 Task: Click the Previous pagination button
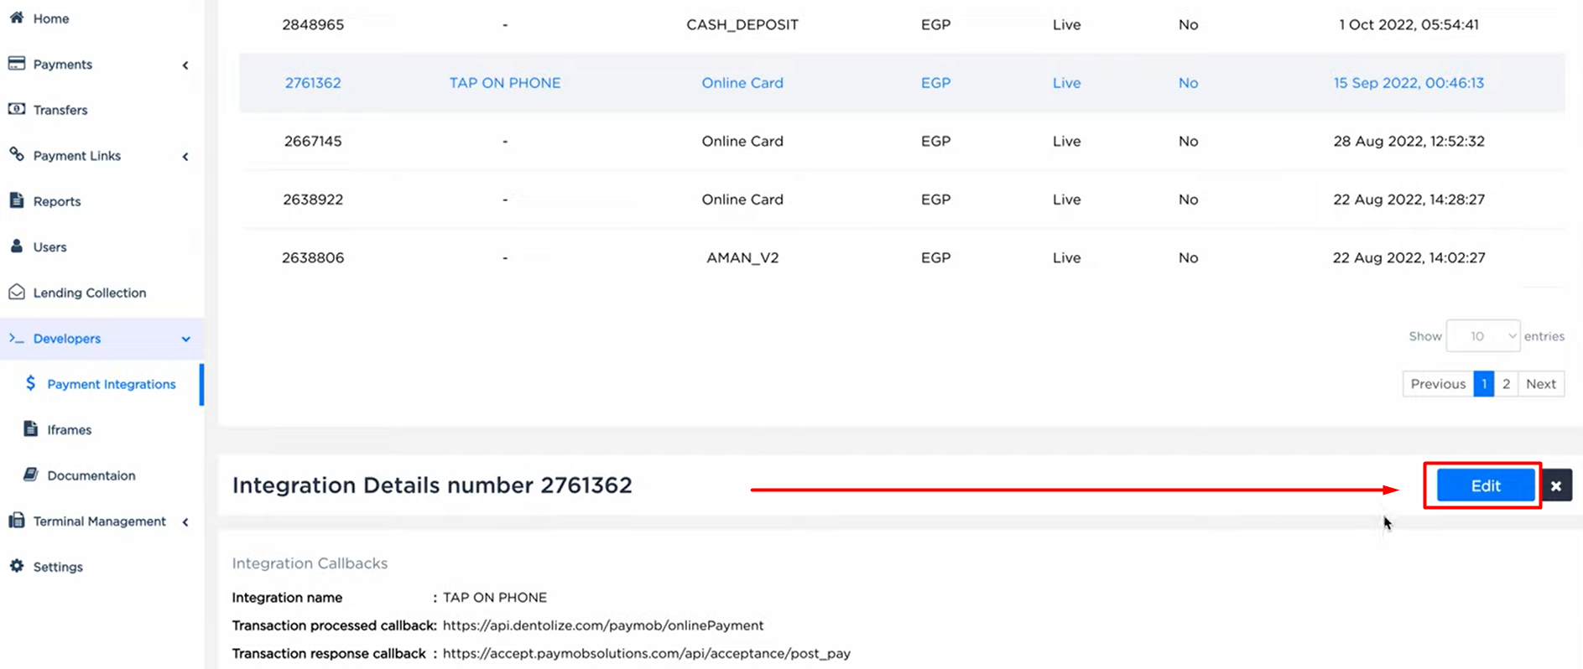click(1438, 384)
